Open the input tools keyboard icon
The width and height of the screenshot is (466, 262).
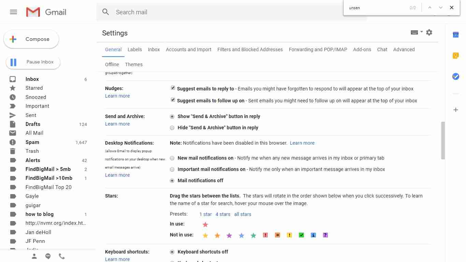click(x=414, y=32)
